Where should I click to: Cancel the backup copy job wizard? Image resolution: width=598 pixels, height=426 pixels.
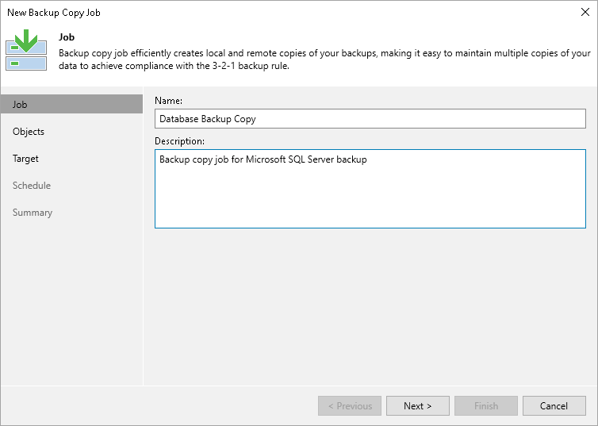tap(554, 406)
